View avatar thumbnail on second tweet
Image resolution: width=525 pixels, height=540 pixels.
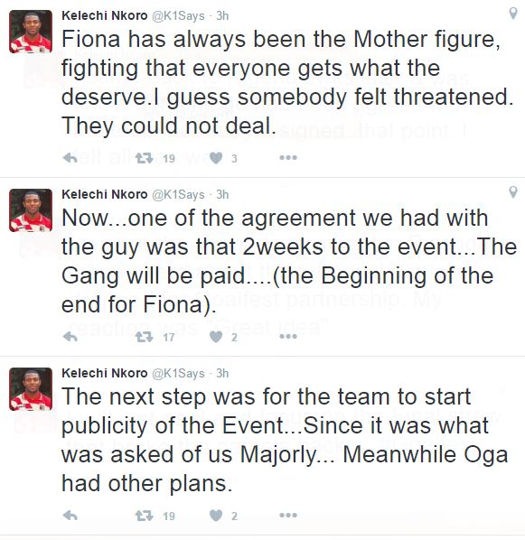click(x=31, y=210)
